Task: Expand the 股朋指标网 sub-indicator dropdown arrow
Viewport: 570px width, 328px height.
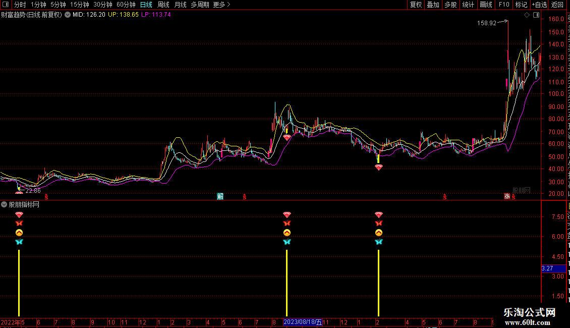Action: pyautogui.click(x=4, y=204)
